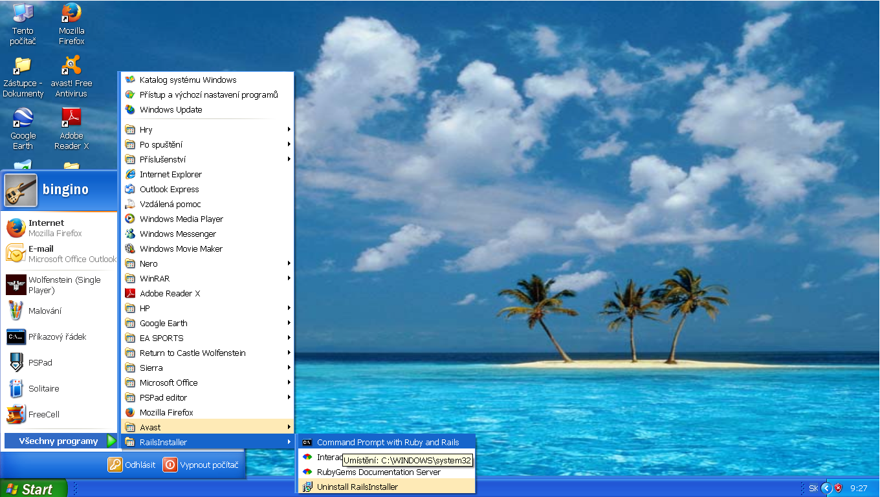Image resolution: width=880 pixels, height=497 pixels.
Task: Launch Windows Update
Action: pos(208,109)
